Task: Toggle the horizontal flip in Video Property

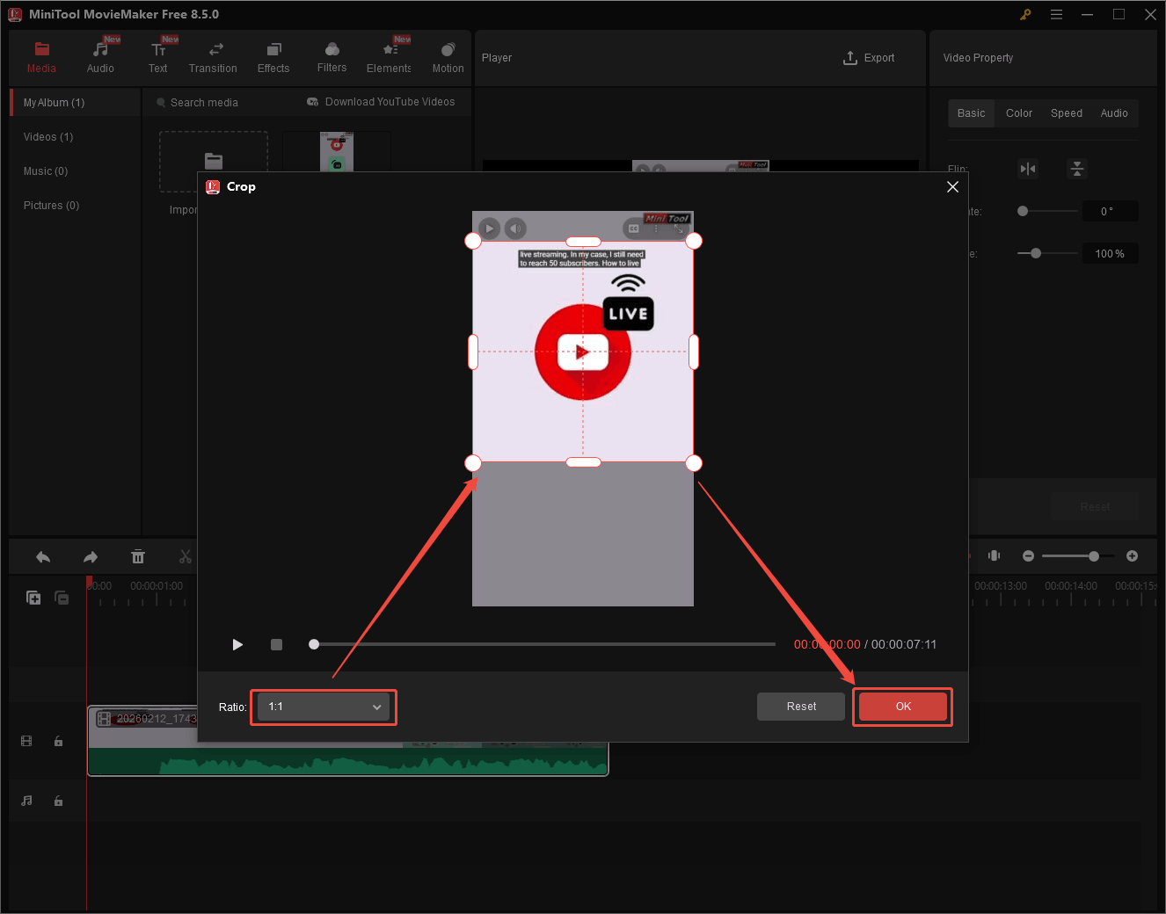Action: [x=1027, y=168]
